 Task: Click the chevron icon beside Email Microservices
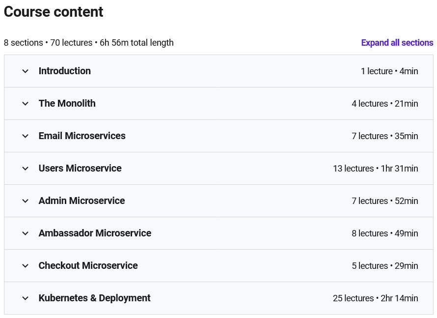click(26, 136)
